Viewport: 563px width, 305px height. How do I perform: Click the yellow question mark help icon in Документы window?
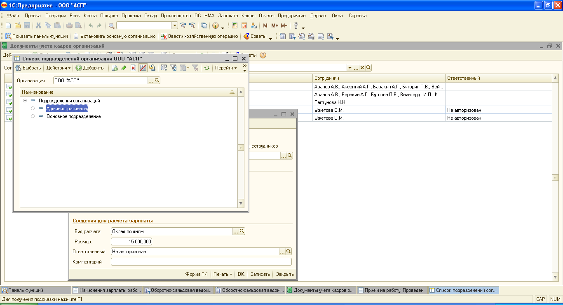tap(263, 55)
